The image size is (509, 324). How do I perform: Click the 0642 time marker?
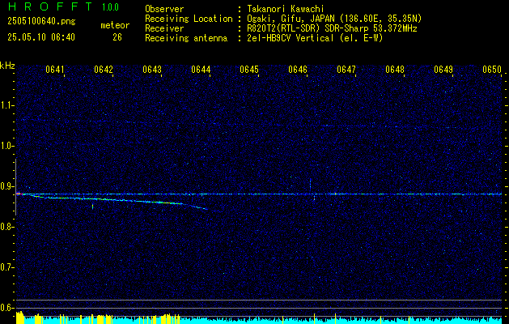click(x=104, y=70)
